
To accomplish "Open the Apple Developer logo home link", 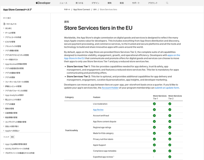I will coord(43,3).
